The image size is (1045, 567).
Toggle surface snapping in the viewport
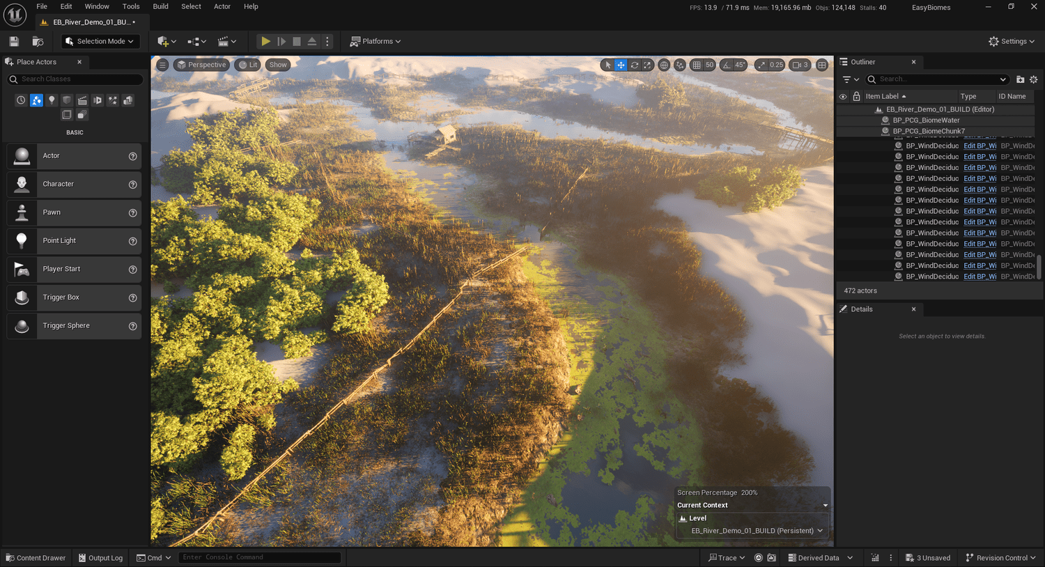(681, 65)
